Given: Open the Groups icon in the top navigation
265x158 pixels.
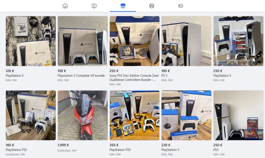Looking at the screenshot, I should pyautogui.click(x=152, y=6).
